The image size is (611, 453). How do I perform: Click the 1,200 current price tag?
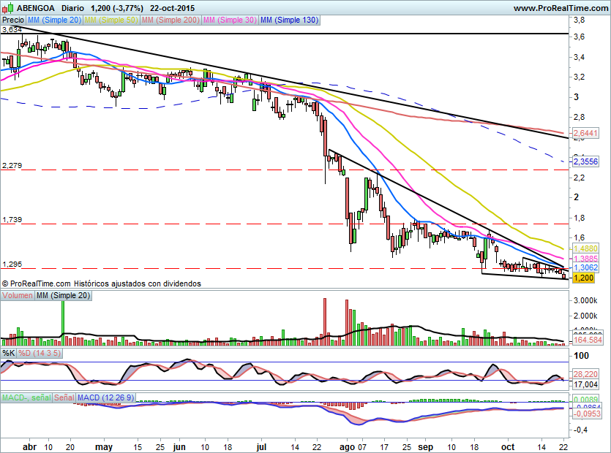(x=582, y=278)
